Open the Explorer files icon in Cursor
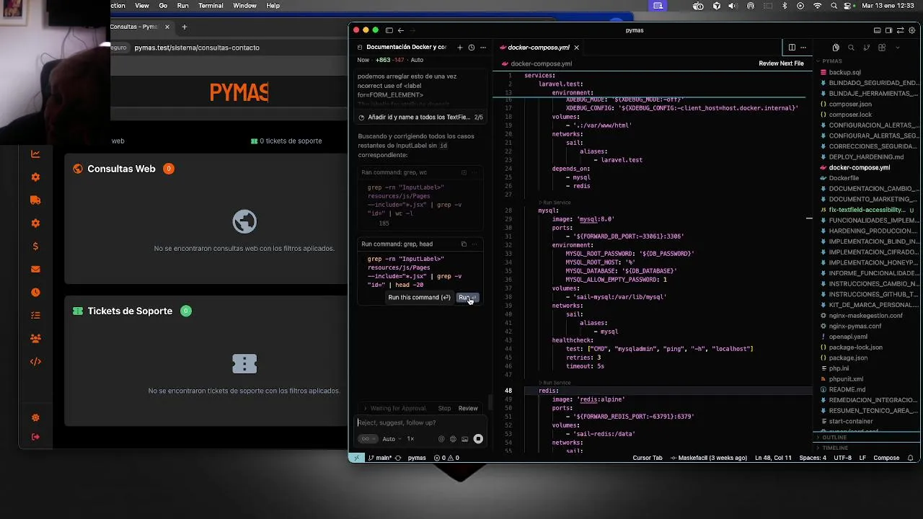This screenshot has height=519, width=923. tap(836, 48)
